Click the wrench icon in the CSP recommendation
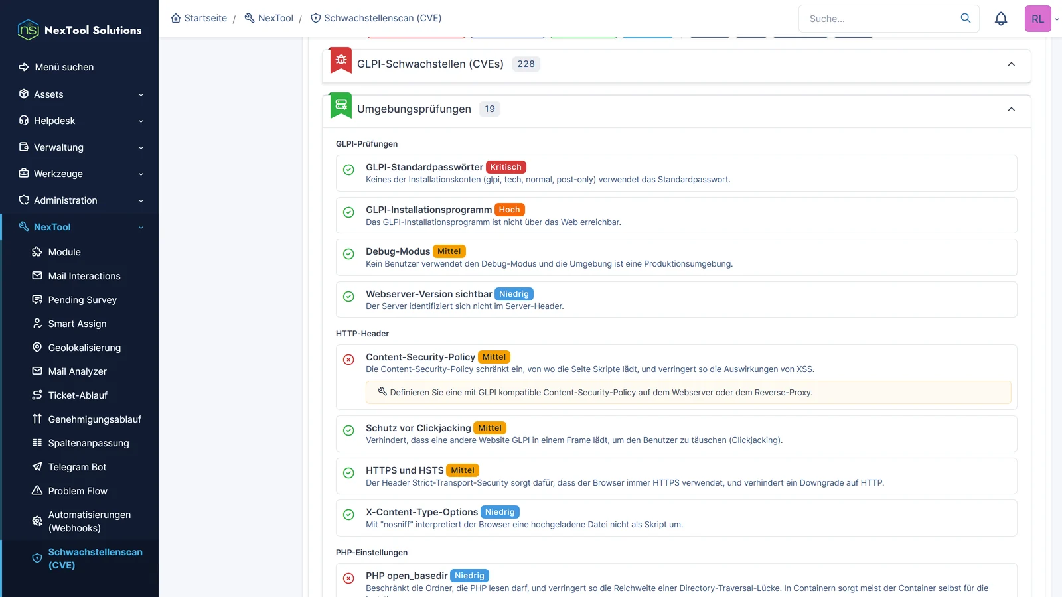1062x597 pixels. pos(382,391)
